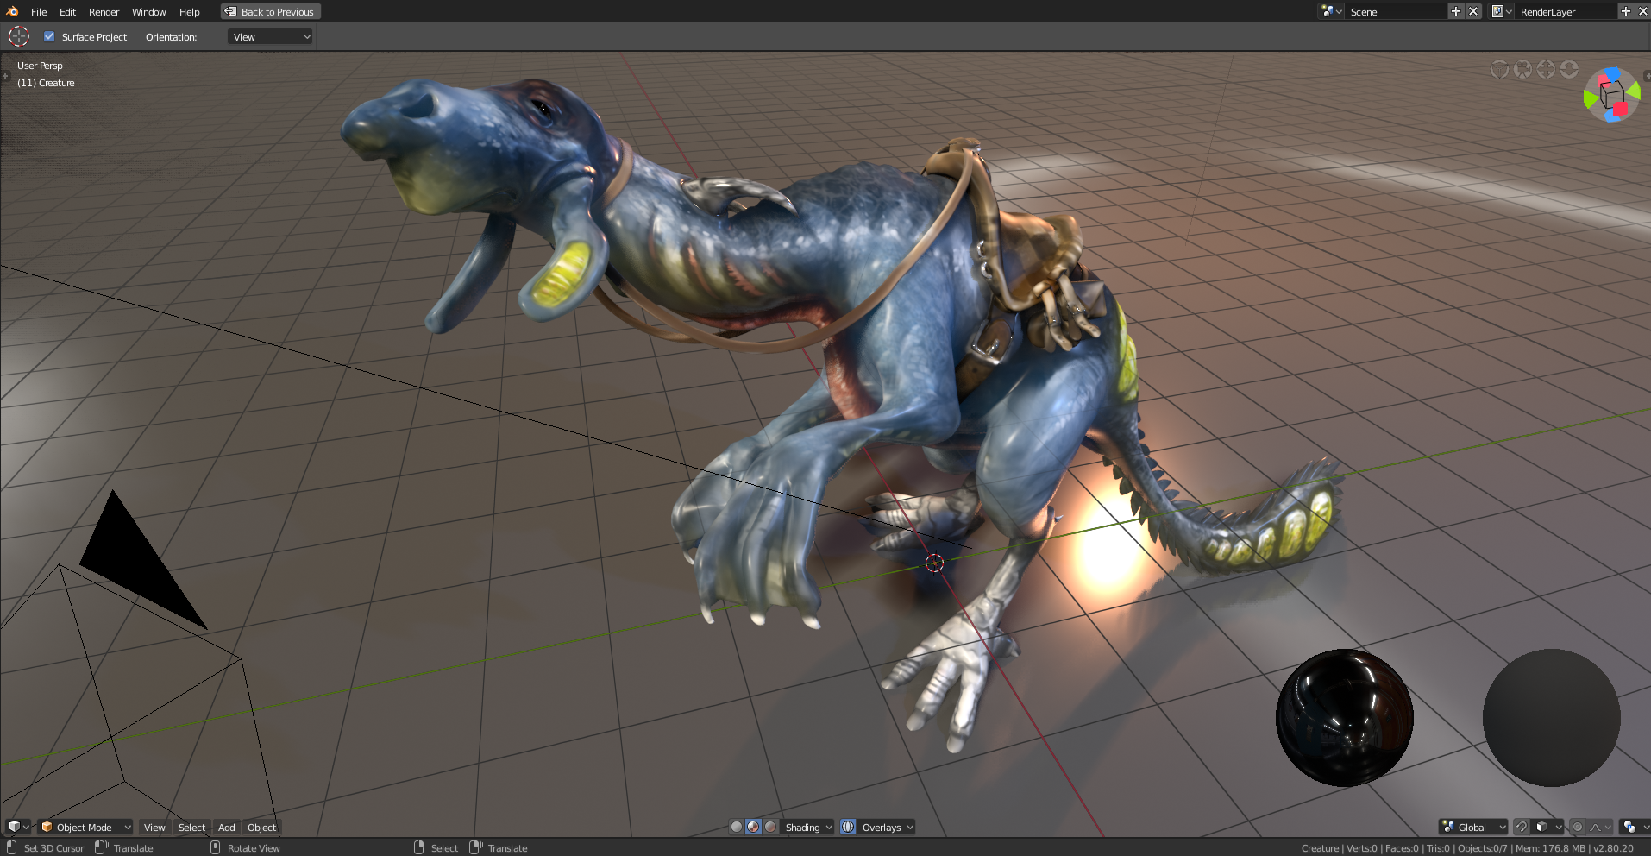Expand the Overlays options dropdown

click(887, 827)
